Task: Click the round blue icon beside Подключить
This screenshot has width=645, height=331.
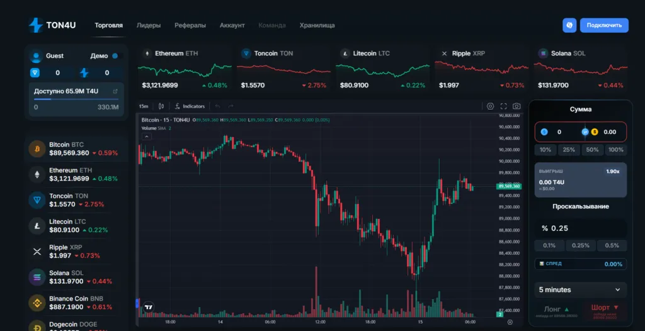Action: tap(569, 25)
